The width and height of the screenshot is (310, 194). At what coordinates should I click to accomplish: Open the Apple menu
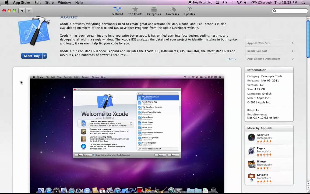pos(6,3)
